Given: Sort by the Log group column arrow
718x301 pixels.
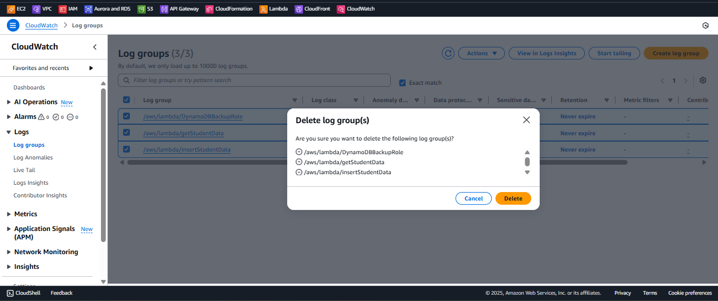Looking at the screenshot, I should tap(295, 100).
